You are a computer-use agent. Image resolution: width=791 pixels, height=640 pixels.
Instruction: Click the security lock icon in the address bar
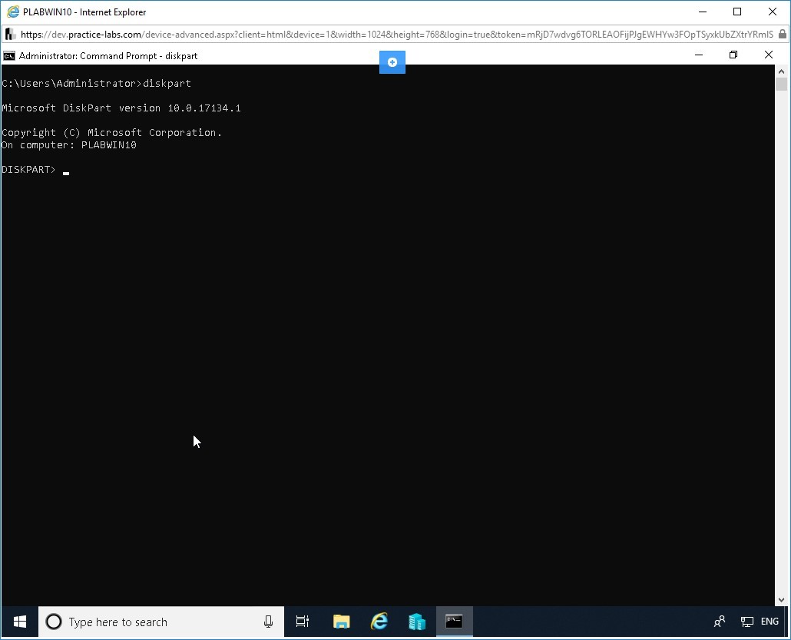point(782,35)
